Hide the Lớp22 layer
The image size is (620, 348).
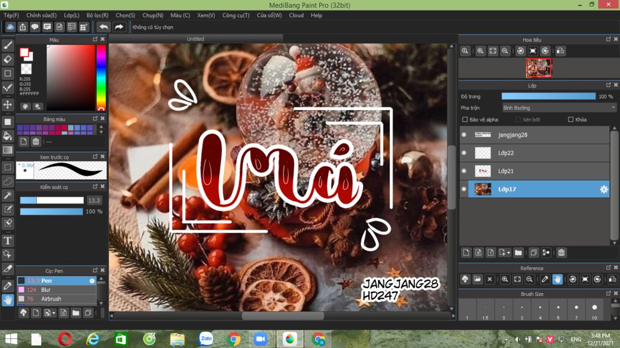[x=464, y=153]
